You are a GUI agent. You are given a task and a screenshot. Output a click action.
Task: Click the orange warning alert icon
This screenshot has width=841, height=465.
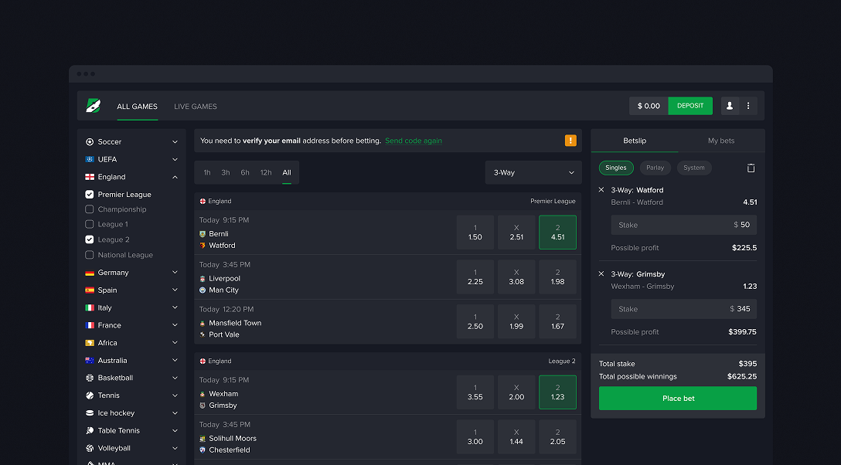[570, 141]
